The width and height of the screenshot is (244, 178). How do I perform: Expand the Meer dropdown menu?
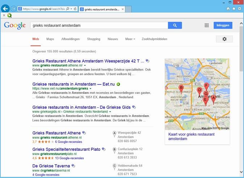point(130,39)
